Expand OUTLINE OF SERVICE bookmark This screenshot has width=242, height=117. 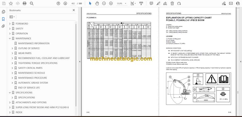click(x=12, y=48)
